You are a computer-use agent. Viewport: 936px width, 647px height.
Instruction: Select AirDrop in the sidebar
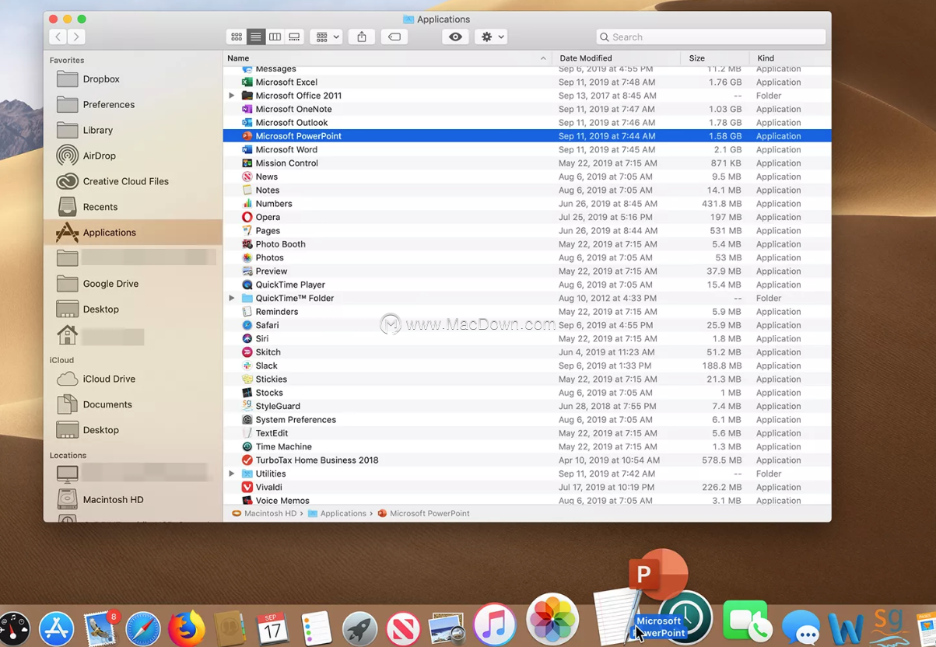[x=99, y=156]
